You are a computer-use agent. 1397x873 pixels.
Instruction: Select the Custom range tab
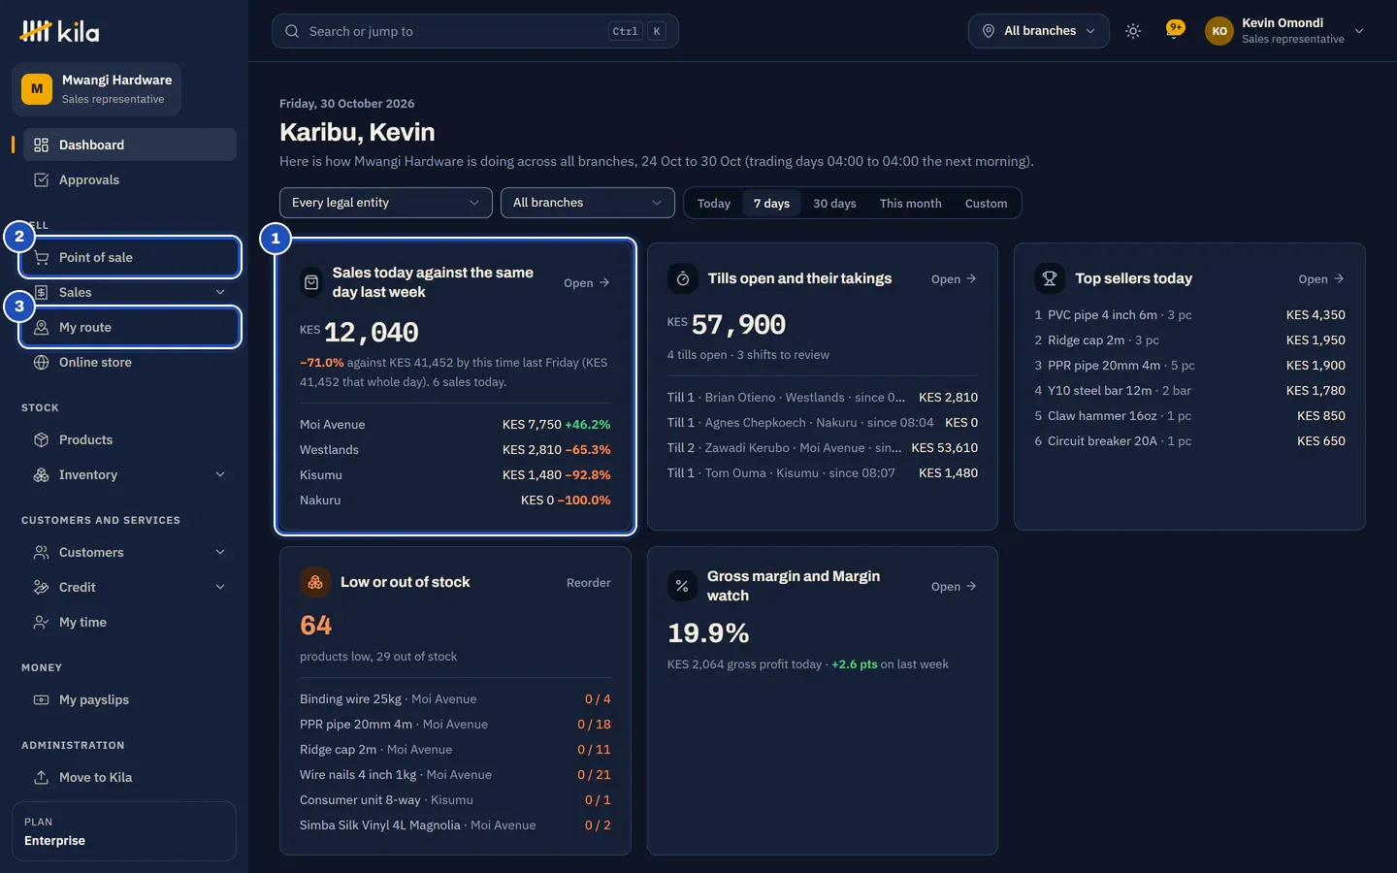pos(986,203)
